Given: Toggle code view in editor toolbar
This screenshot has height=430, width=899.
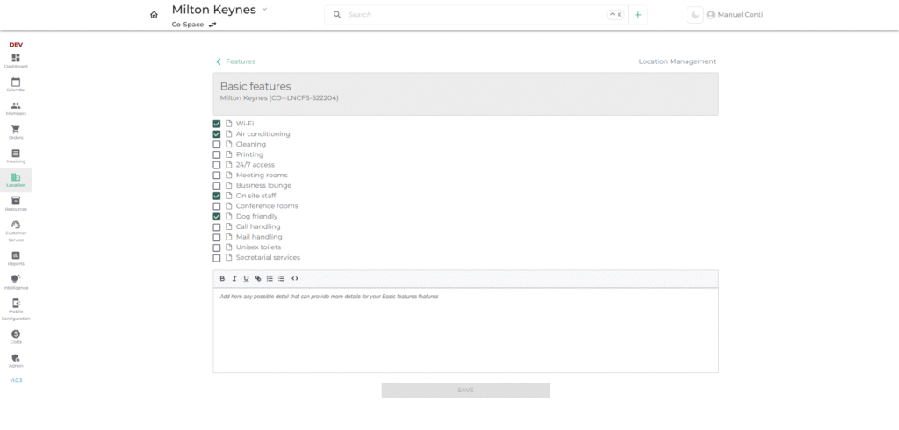Looking at the screenshot, I should [294, 278].
